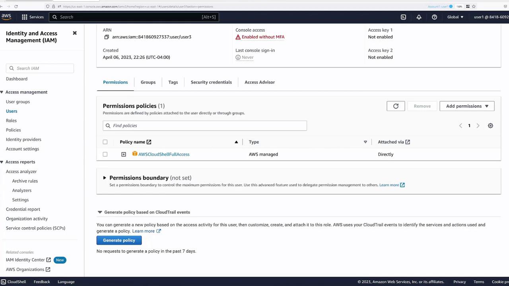Viewport: 509px width, 286px height.
Task: Go to the previous page of policies
Action: pyautogui.click(x=460, y=126)
